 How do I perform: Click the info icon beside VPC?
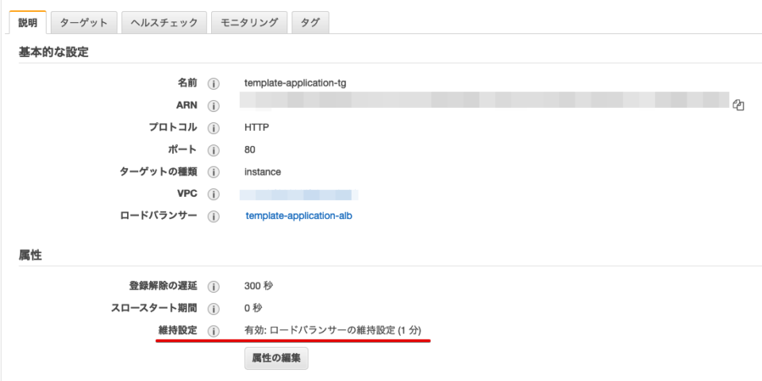pos(214,194)
